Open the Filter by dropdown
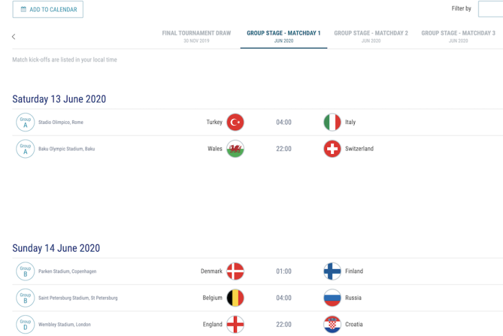The image size is (503, 336). click(x=490, y=9)
